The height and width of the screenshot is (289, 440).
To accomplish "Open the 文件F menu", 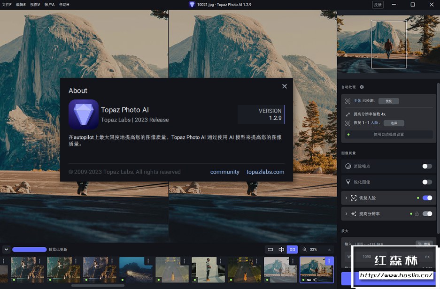I will pyautogui.click(x=7, y=5).
